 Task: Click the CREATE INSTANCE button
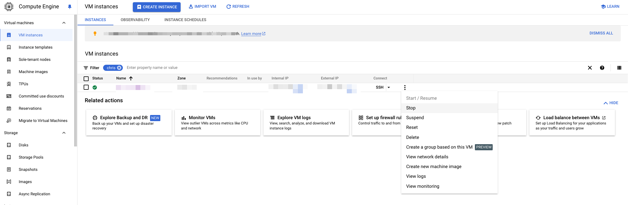pyautogui.click(x=157, y=7)
